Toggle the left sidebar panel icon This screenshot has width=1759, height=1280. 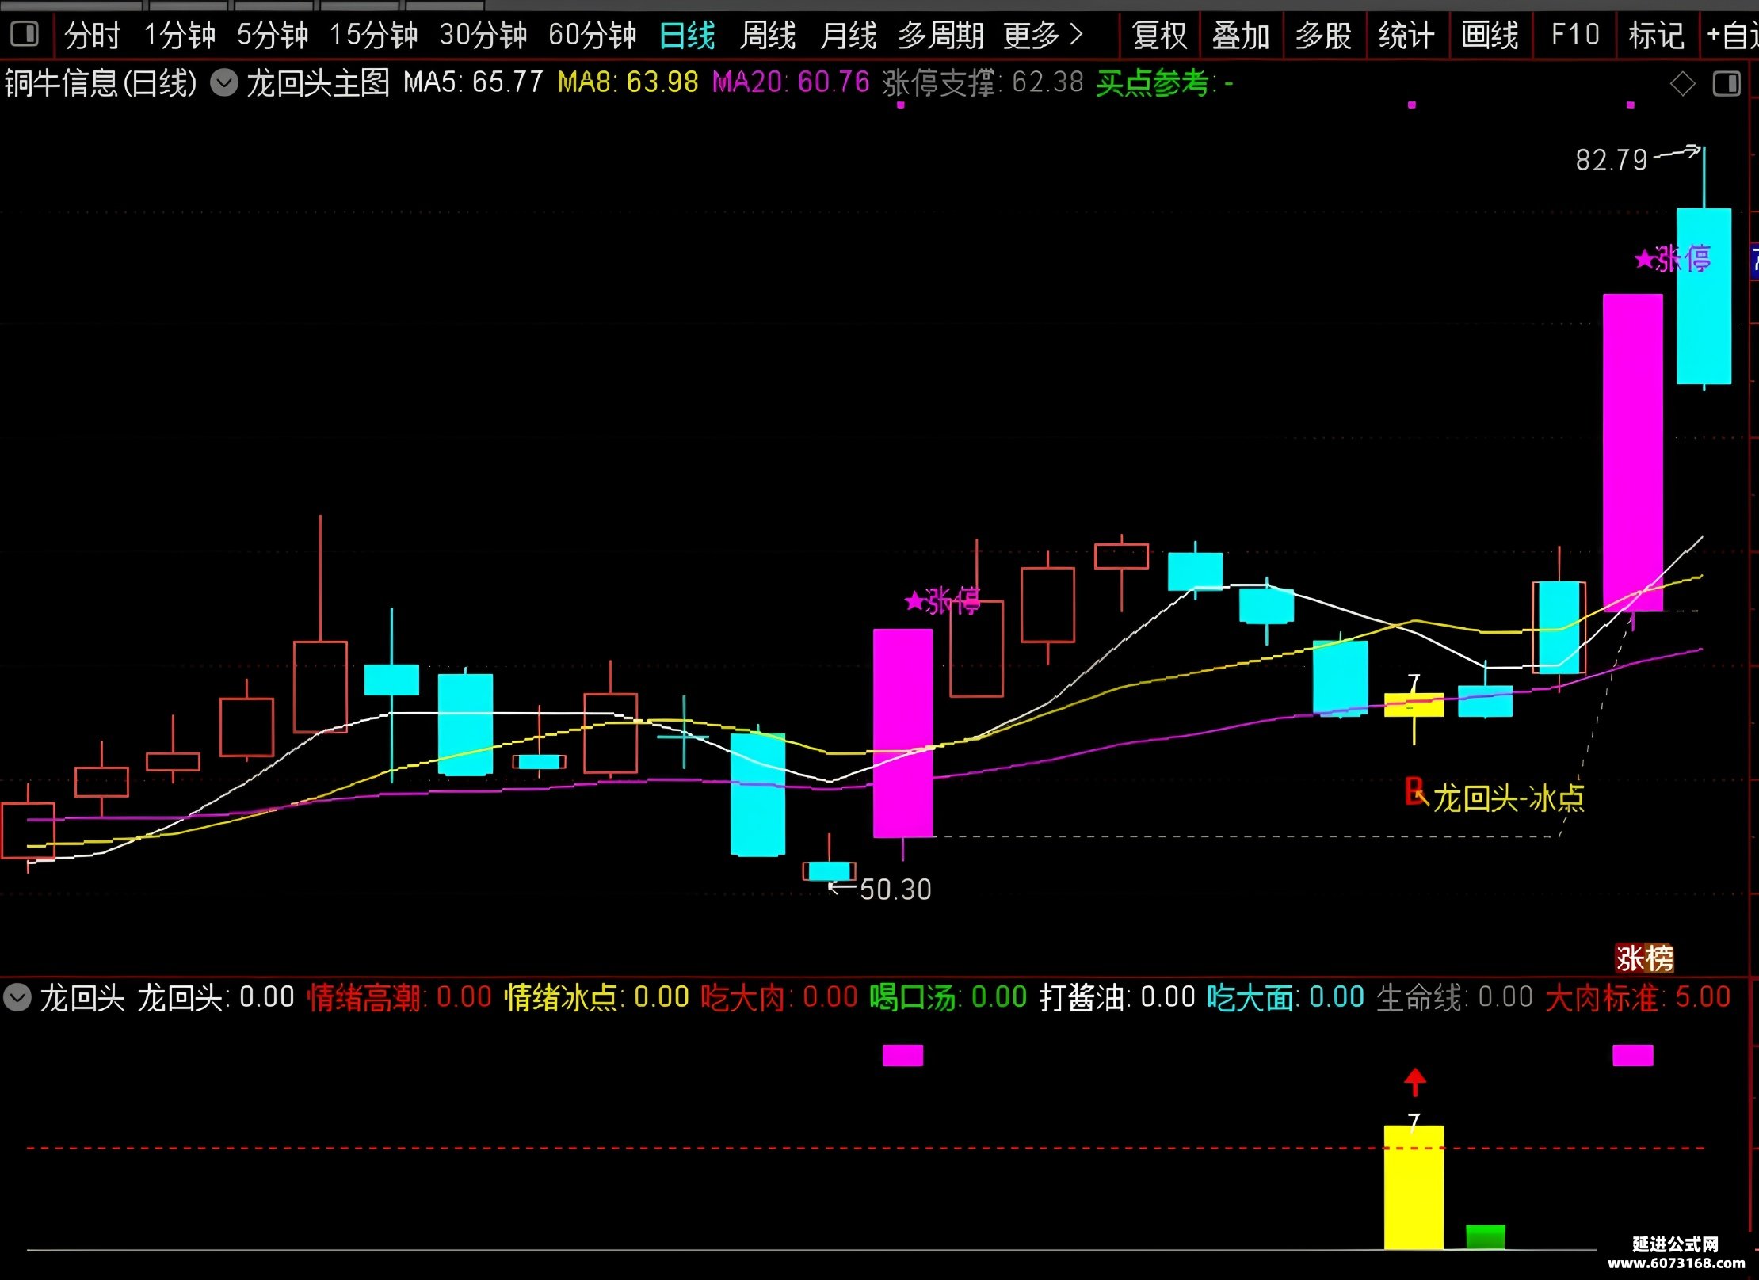(x=25, y=34)
